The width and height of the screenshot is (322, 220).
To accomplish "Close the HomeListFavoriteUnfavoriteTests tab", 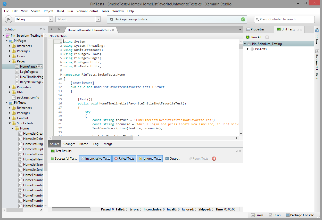I will 113,30.
